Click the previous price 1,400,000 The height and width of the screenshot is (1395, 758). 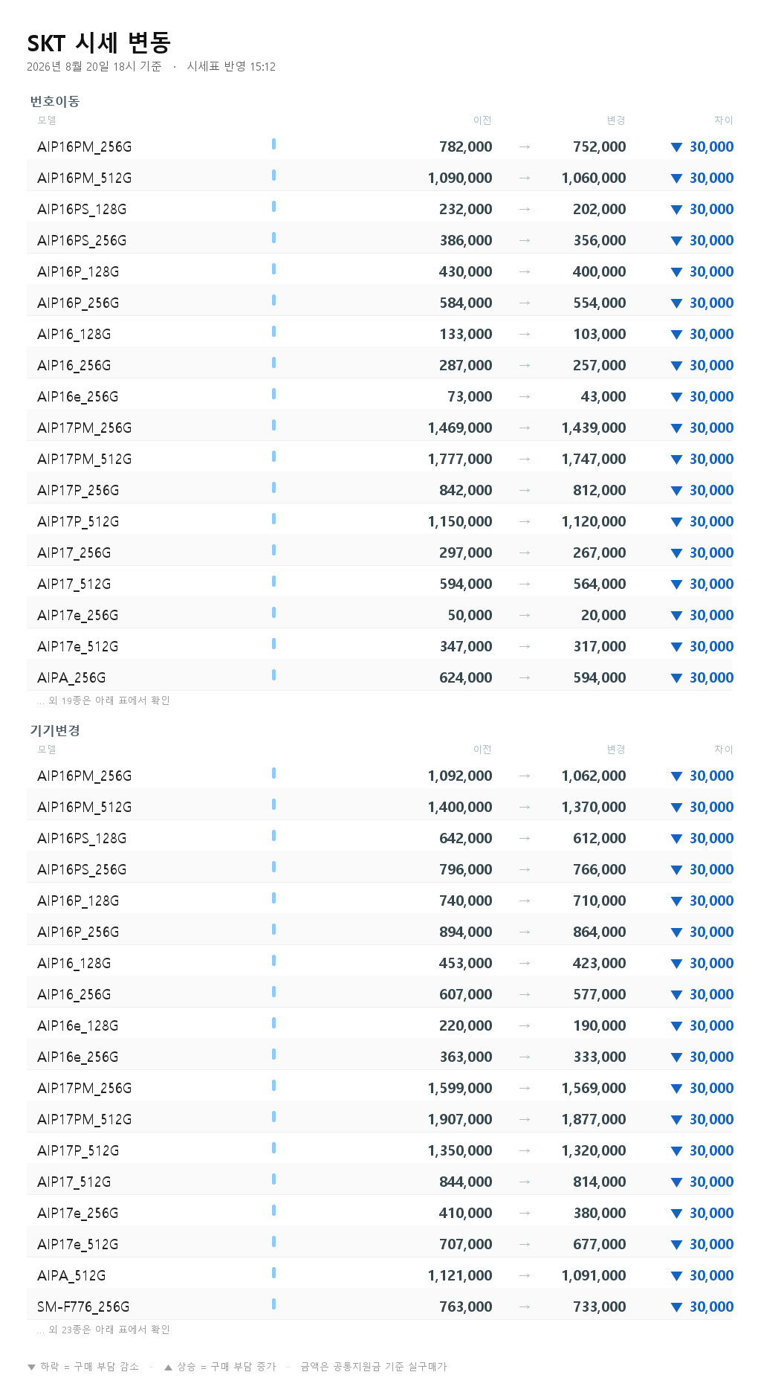tap(460, 808)
